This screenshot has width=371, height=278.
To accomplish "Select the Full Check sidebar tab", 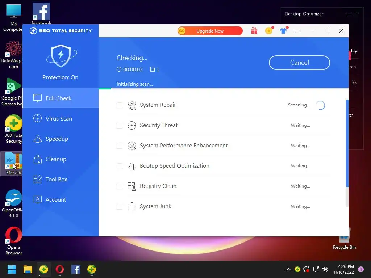I will coord(61,98).
